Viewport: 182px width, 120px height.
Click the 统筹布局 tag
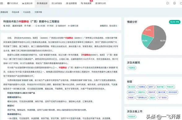(x=152, y=92)
